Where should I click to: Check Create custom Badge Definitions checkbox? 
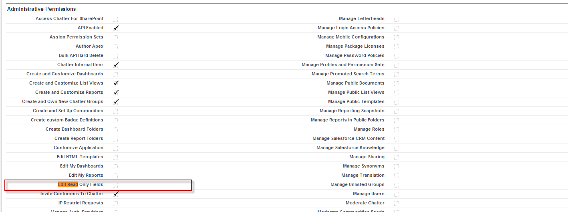[x=115, y=120]
